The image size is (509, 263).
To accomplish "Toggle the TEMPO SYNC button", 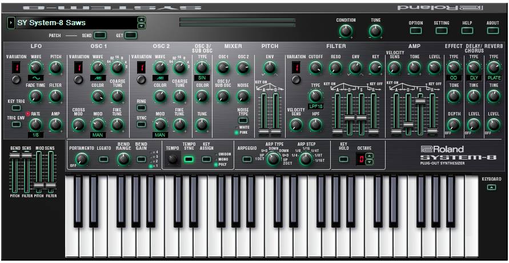I will click(189, 159).
